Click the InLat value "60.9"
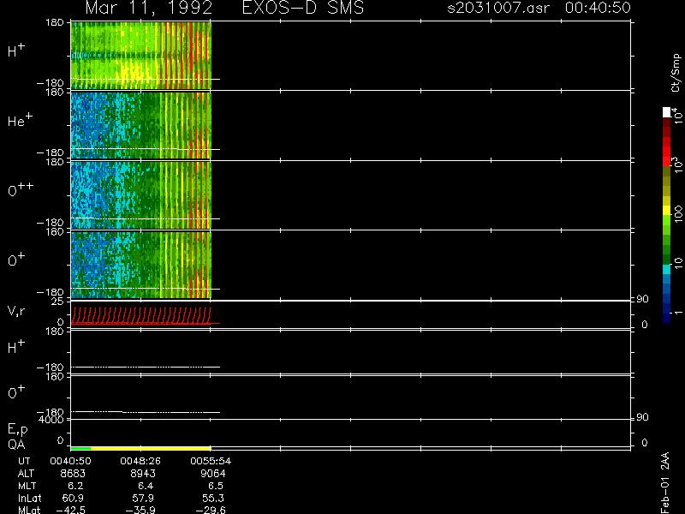Screen dimensions: 685x514 tap(73, 498)
